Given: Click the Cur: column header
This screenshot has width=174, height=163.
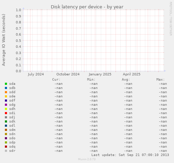Looking at the screenshot, I should coord(56,80).
